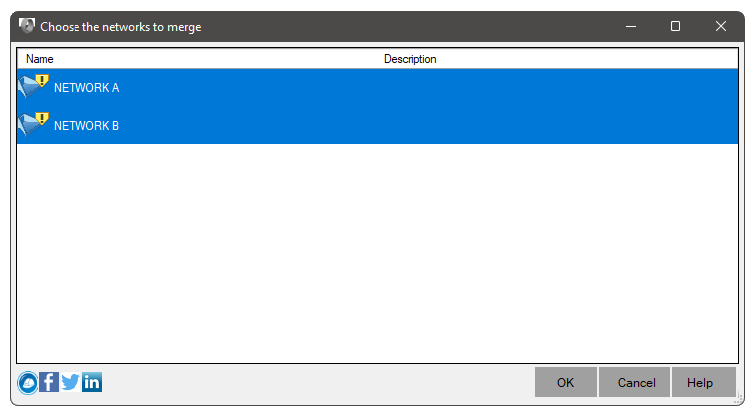This screenshot has width=754, height=414.
Task: Open the Twitter bird icon
Action: click(x=71, y=383)
